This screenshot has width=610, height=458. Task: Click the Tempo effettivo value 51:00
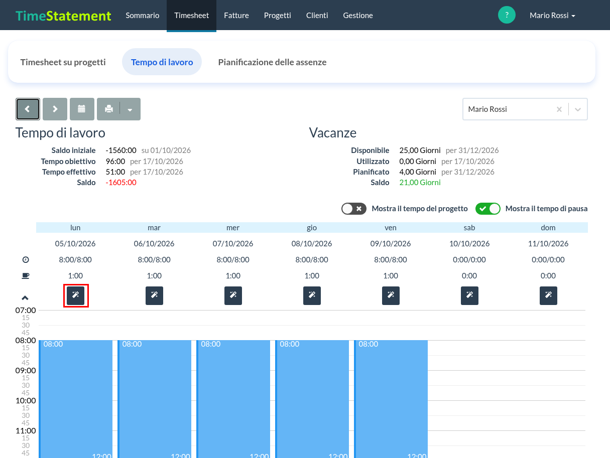[x=115, y=172]
